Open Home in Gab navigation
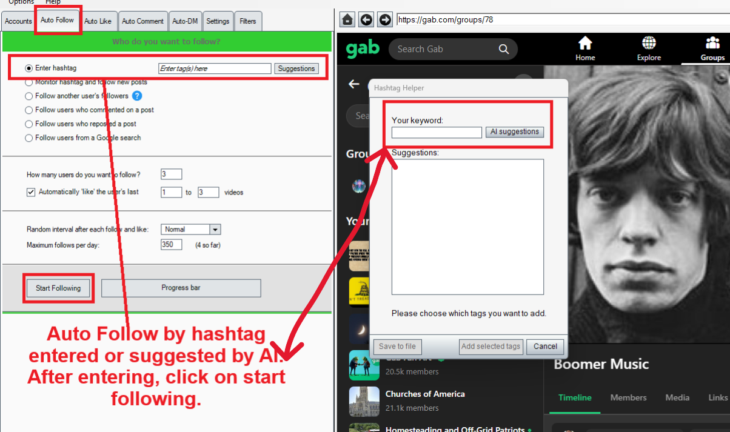This screenshot has height=432, width=730. coord(585,49)
